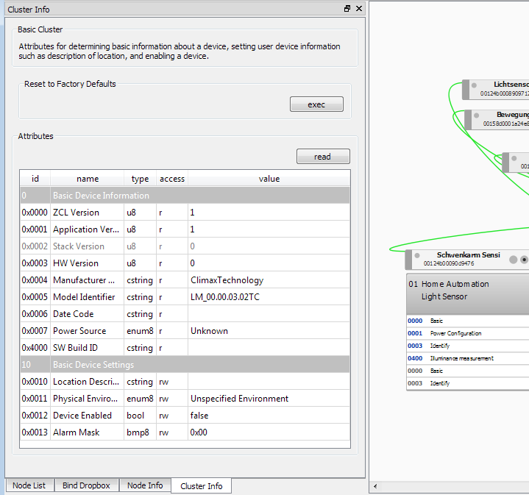Click the false value for Device Enabled
The width and height of the screenshot is (529, 495).
click(x=269, y=416)
